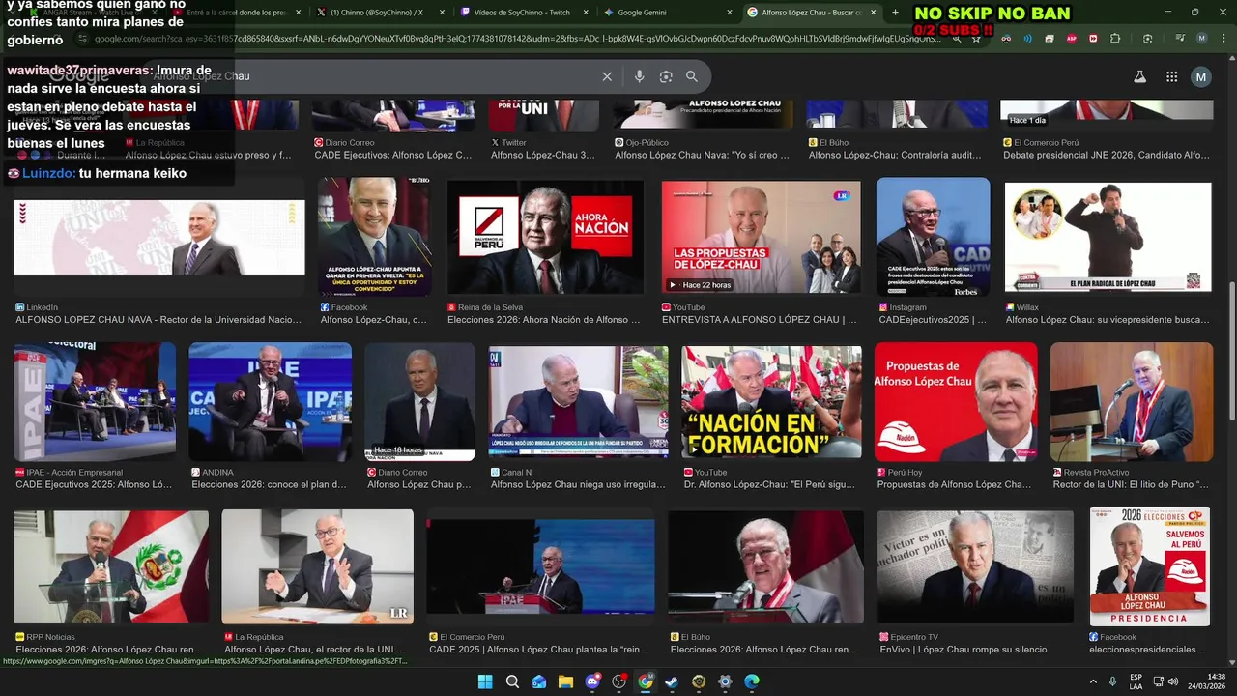The height and width of the screenshot is (696, 1237).
Task: Open IPAE Acción Empresarial CADE image
Action: coord(95,401)
